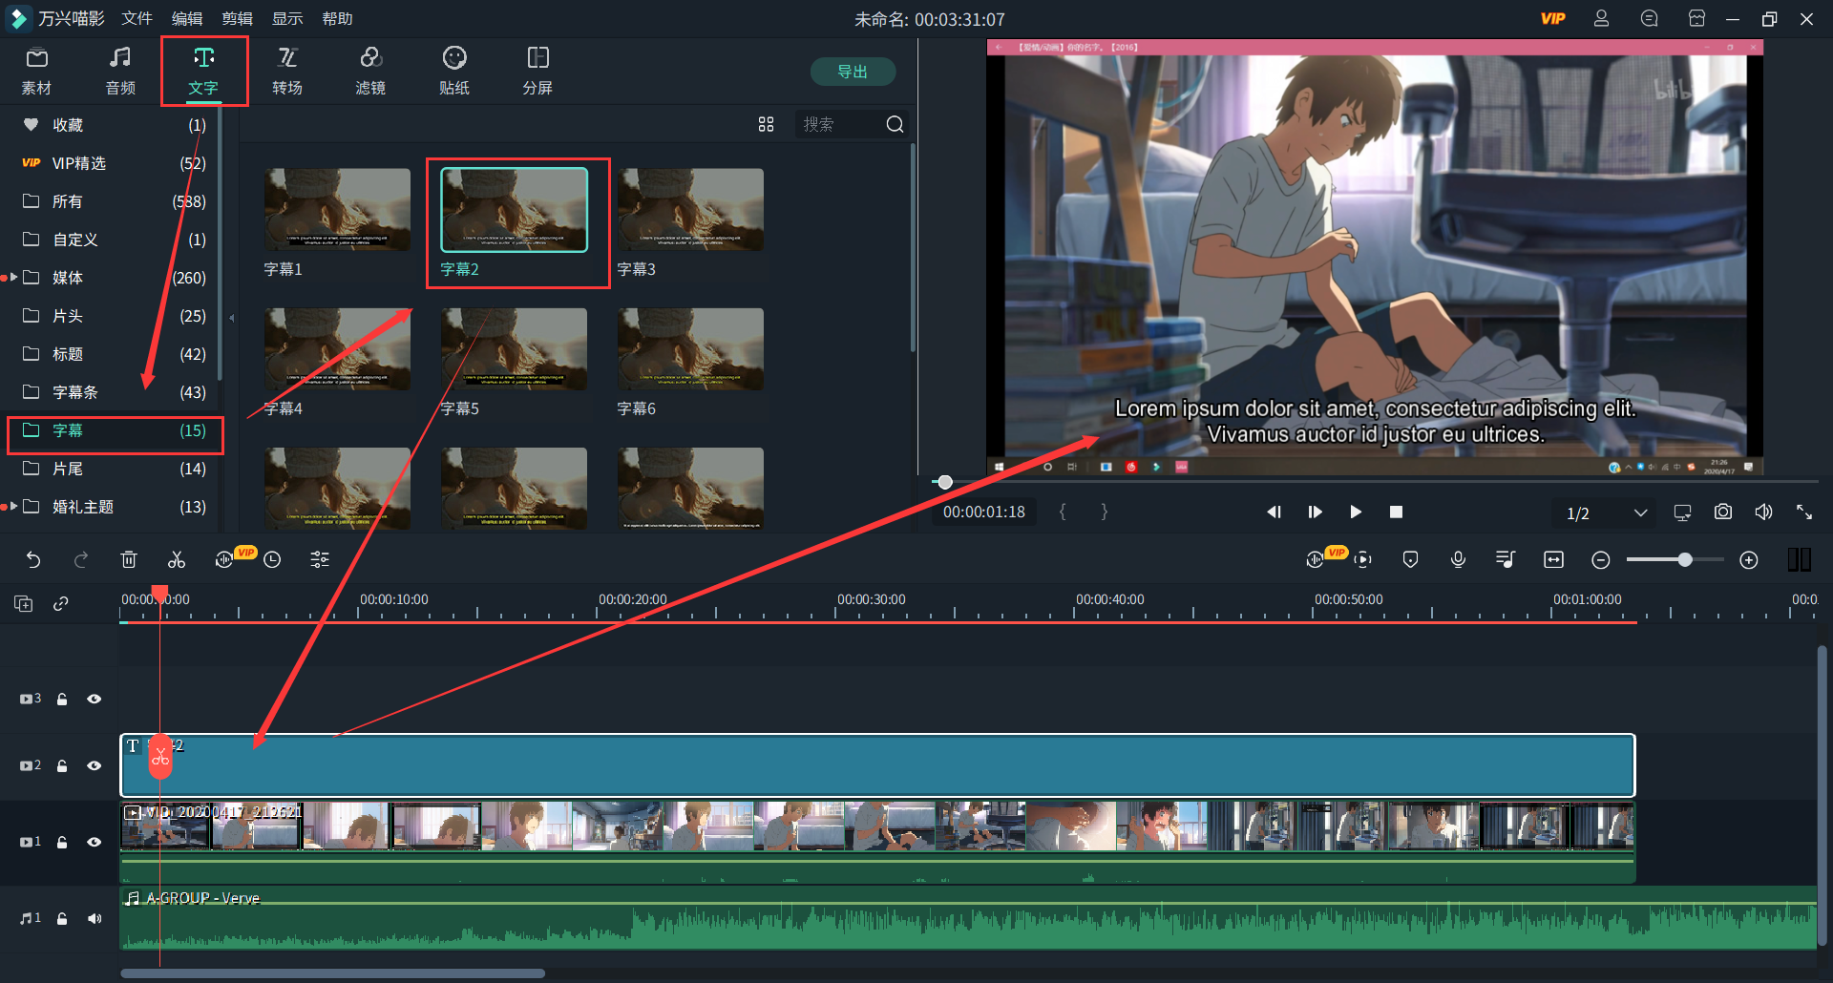Click the voiceover microphone icon
Screen dimensions: 1833x983
(x=1458, y=560)
